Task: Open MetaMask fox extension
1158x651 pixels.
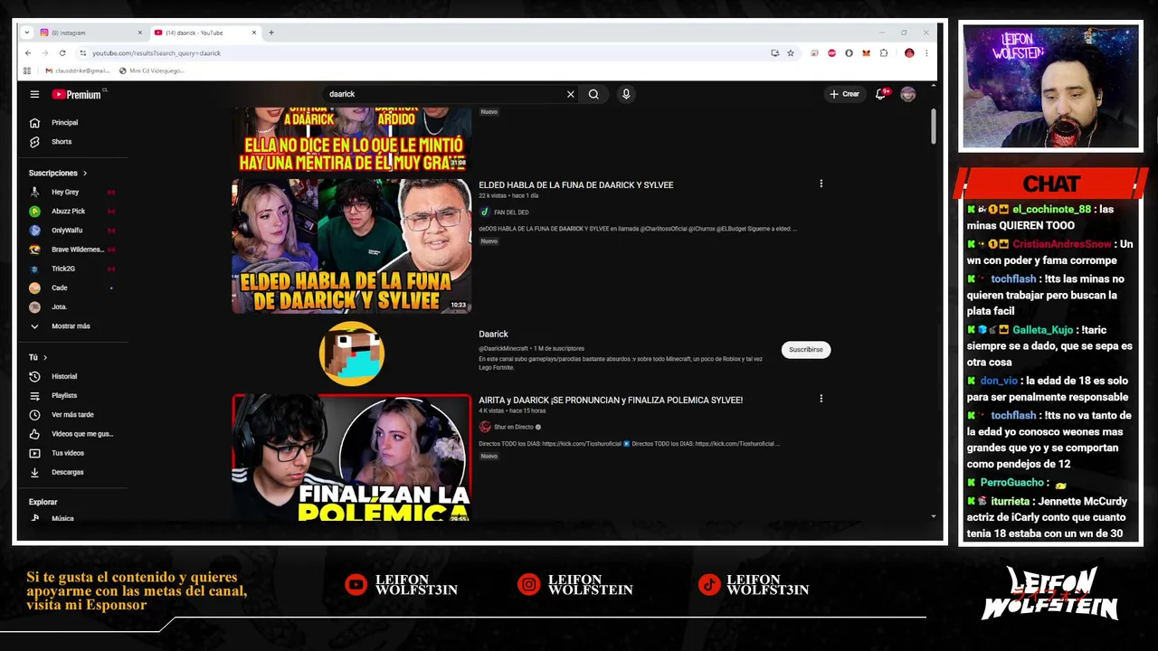Action: 867,53
